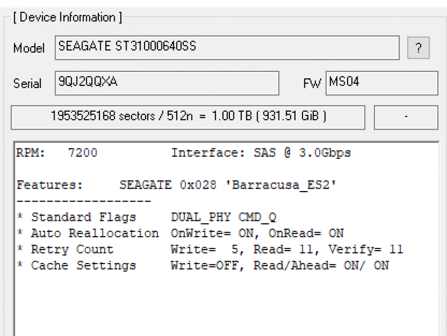Image resolution: width=447 pixels, height=336 pixels.
Task: Click the dash button beside capacity
Action: (406, 117)
